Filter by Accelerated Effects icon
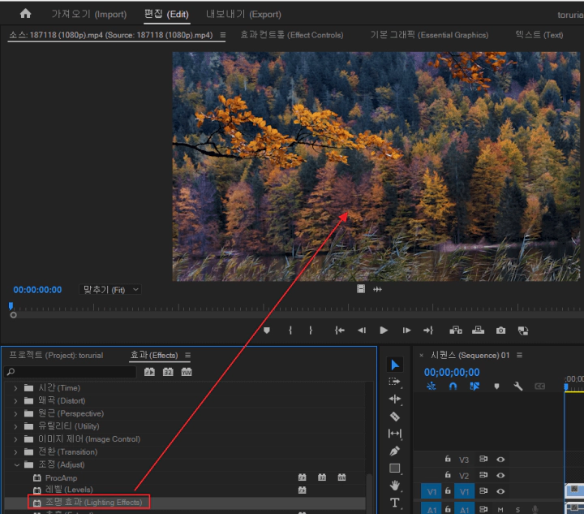Image resolution: width=584 pixels, height=514 pixels. point(149,372)
